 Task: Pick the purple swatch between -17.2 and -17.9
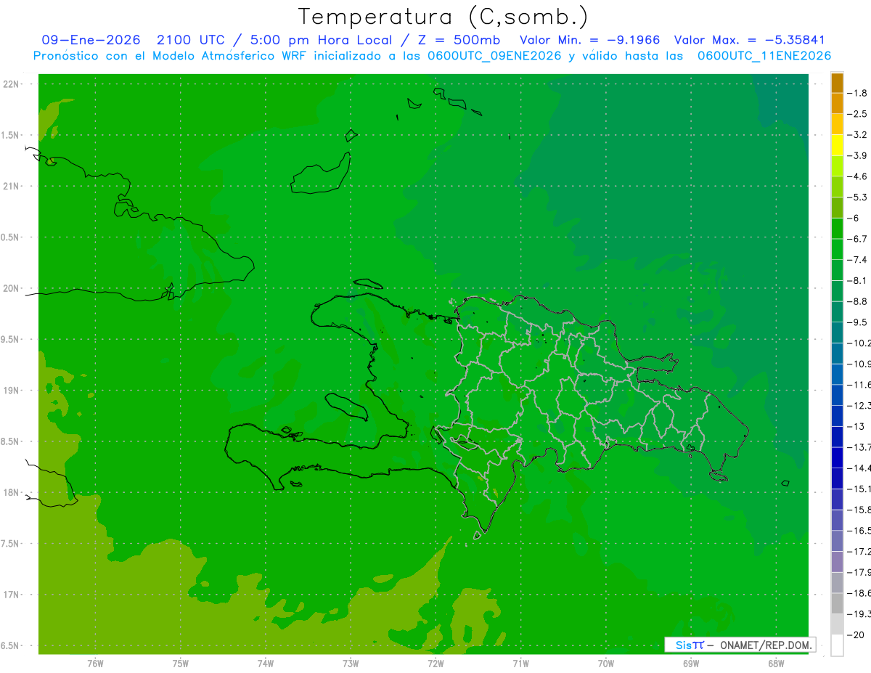(837, 562)
